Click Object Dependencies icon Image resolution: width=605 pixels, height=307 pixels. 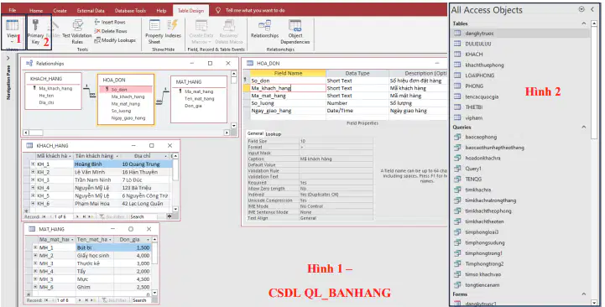tap(295, 32)
